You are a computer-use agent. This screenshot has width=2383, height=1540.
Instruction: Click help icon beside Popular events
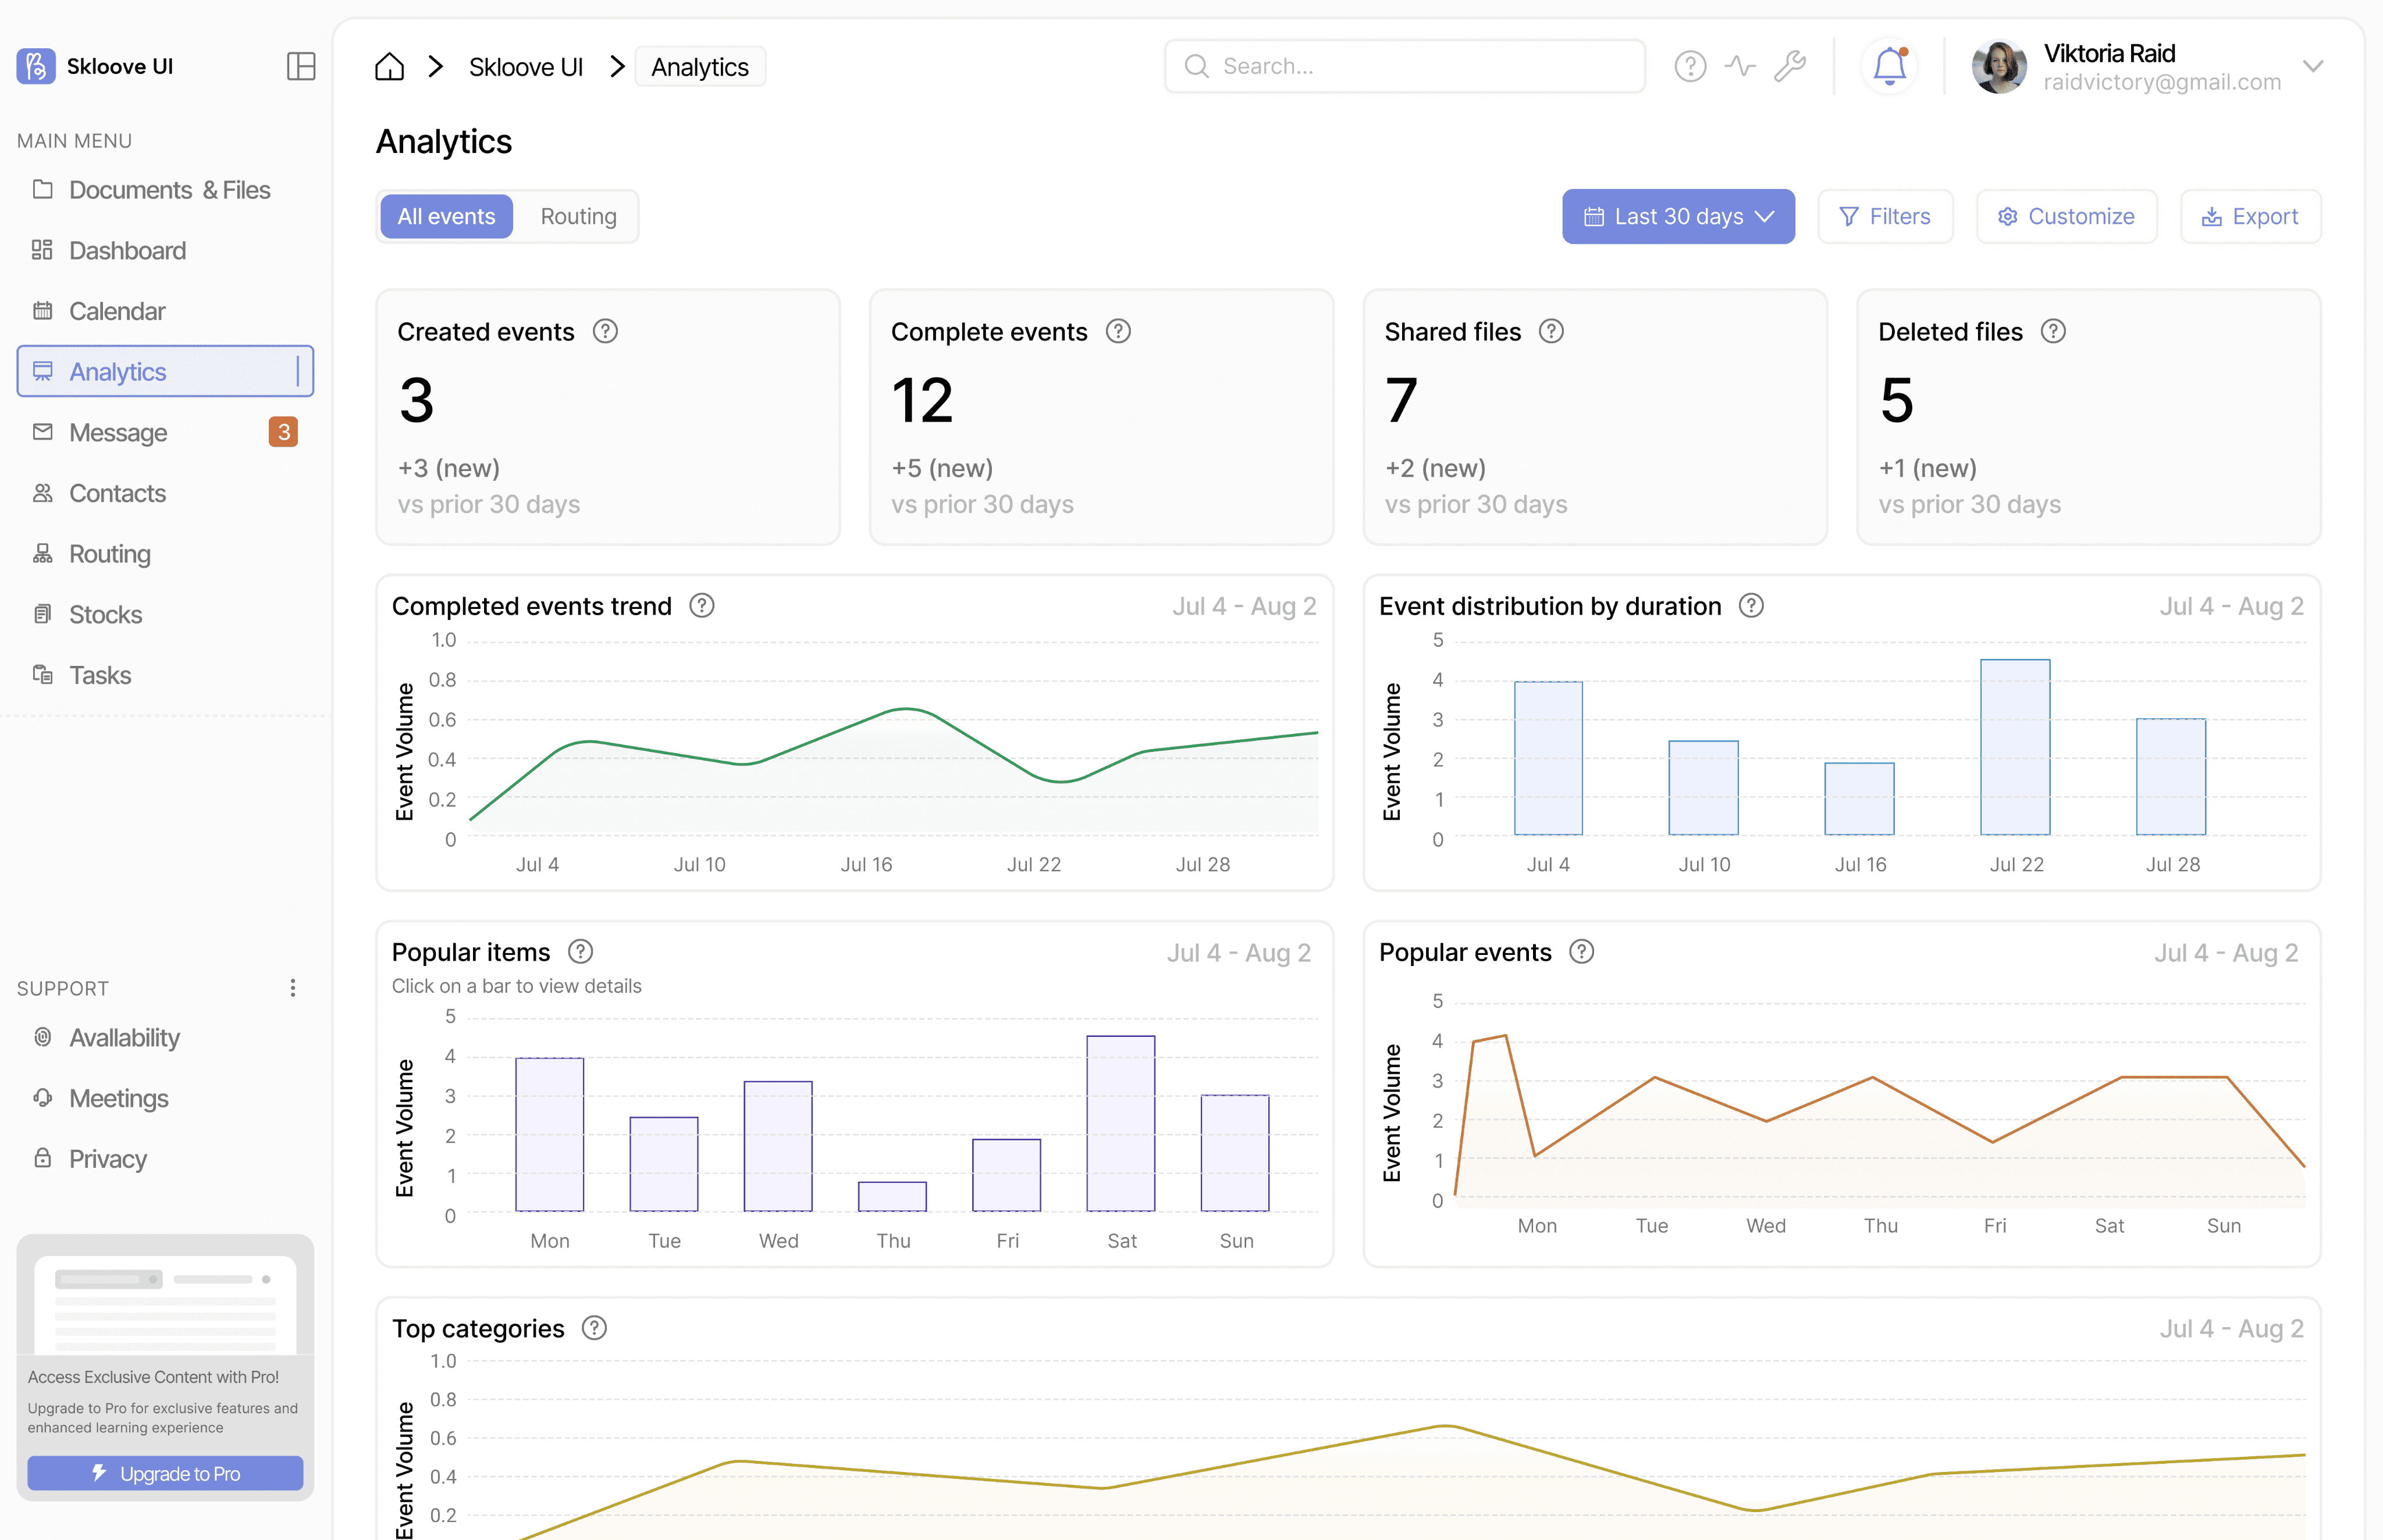(1581, 952)
